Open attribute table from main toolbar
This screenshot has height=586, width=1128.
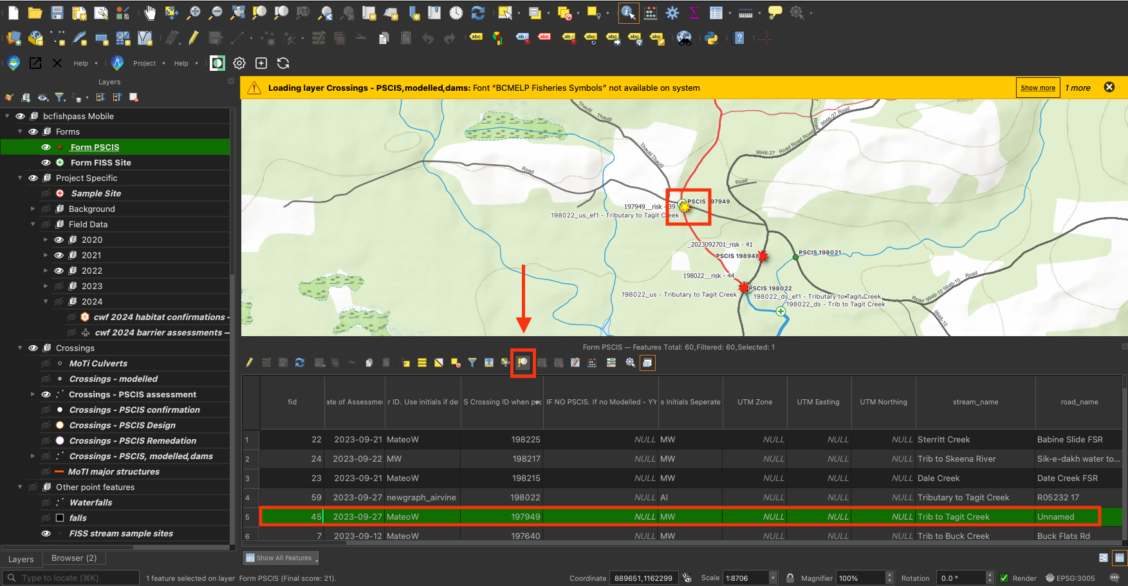point(716,13)
